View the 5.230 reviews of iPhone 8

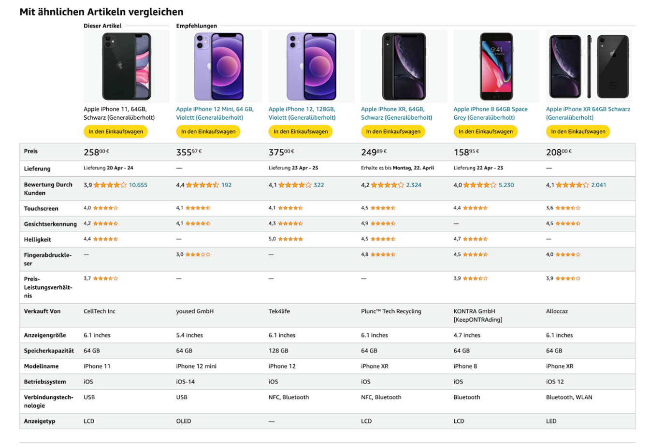tap(506, 185)
